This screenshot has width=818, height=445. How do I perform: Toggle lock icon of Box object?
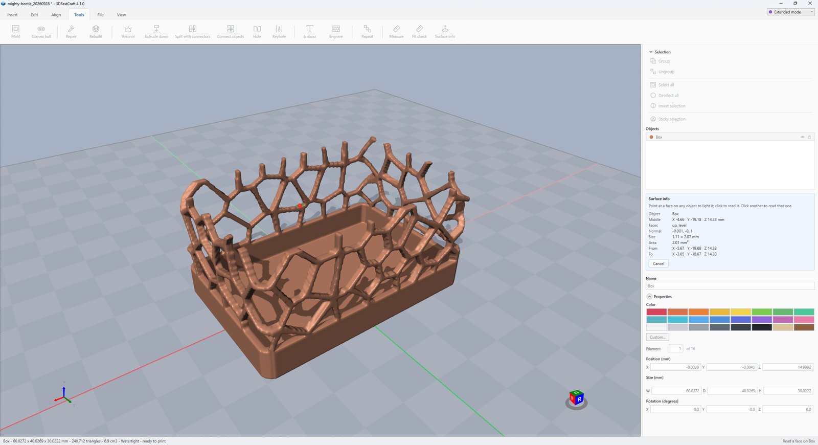click(809, 137)
